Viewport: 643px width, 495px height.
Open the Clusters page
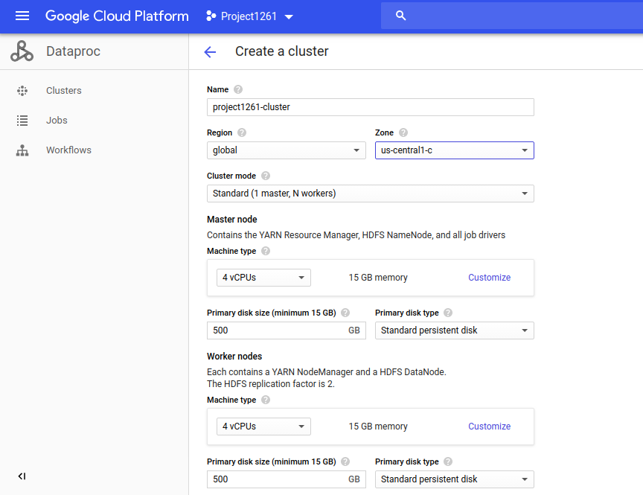point(63,91)
